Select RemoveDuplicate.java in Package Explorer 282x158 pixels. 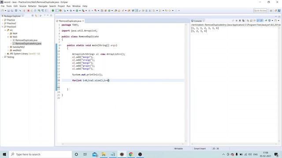(x=26, y=40)
